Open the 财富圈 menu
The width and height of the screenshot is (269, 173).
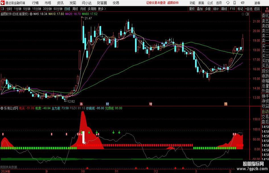point(102,3)
